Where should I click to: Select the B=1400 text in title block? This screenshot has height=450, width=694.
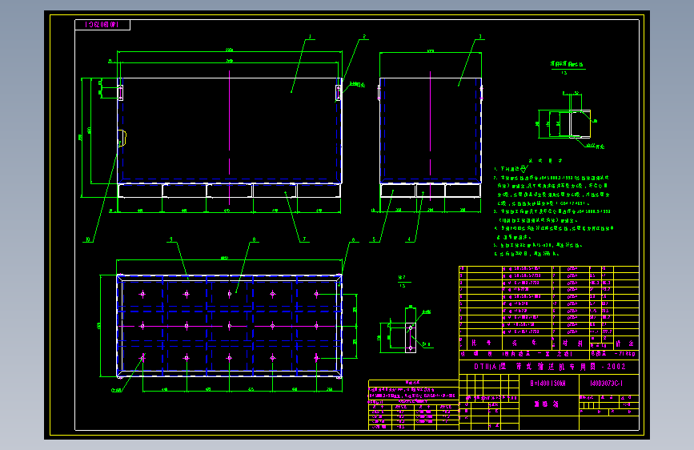[548, 384]
